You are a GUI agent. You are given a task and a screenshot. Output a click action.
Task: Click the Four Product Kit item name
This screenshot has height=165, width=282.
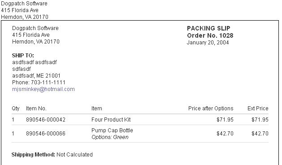coord(111,120)
